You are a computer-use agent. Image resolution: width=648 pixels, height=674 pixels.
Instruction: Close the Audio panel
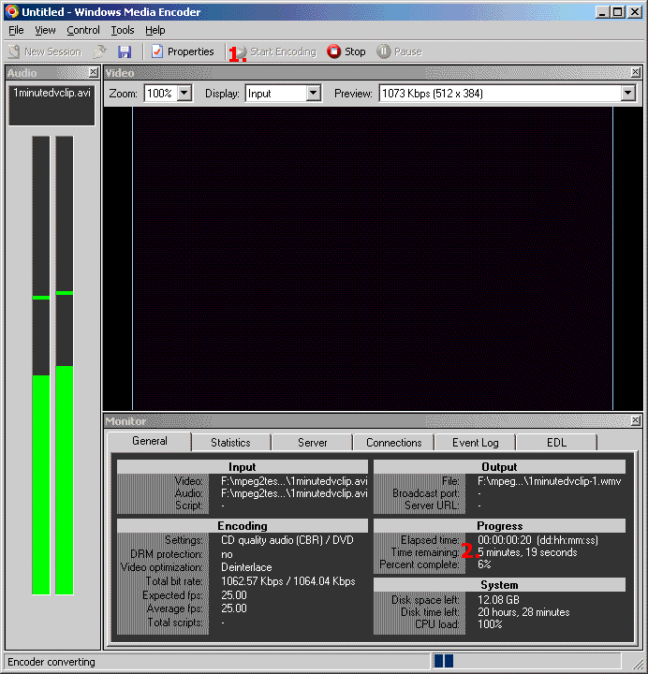click(94, 72)
